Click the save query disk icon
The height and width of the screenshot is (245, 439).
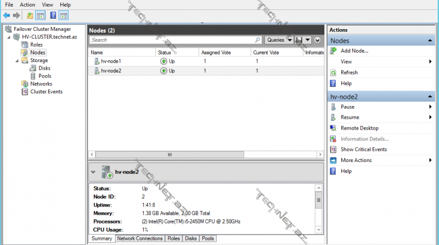[299, 40]
